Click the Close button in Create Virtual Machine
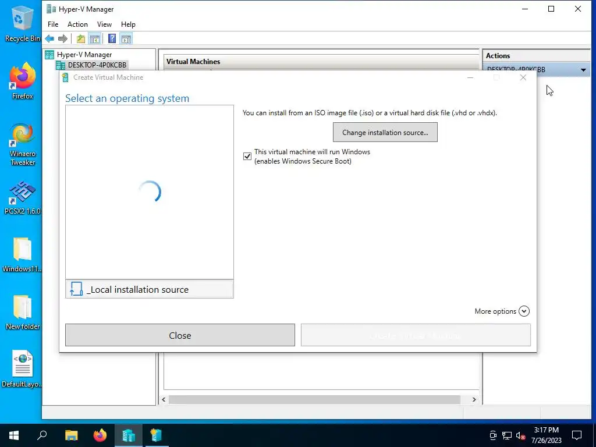 tap(180, 335)
